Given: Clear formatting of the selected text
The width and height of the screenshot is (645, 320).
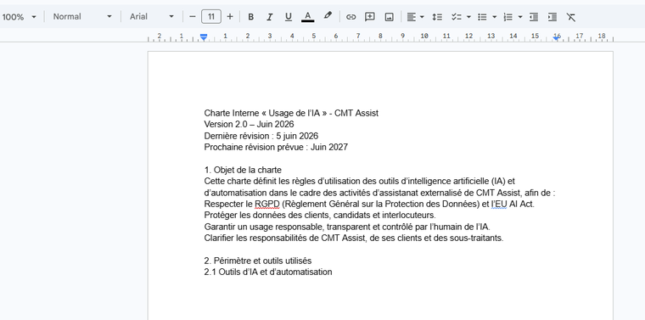Looking at the screenshot, I should [571, 17].
